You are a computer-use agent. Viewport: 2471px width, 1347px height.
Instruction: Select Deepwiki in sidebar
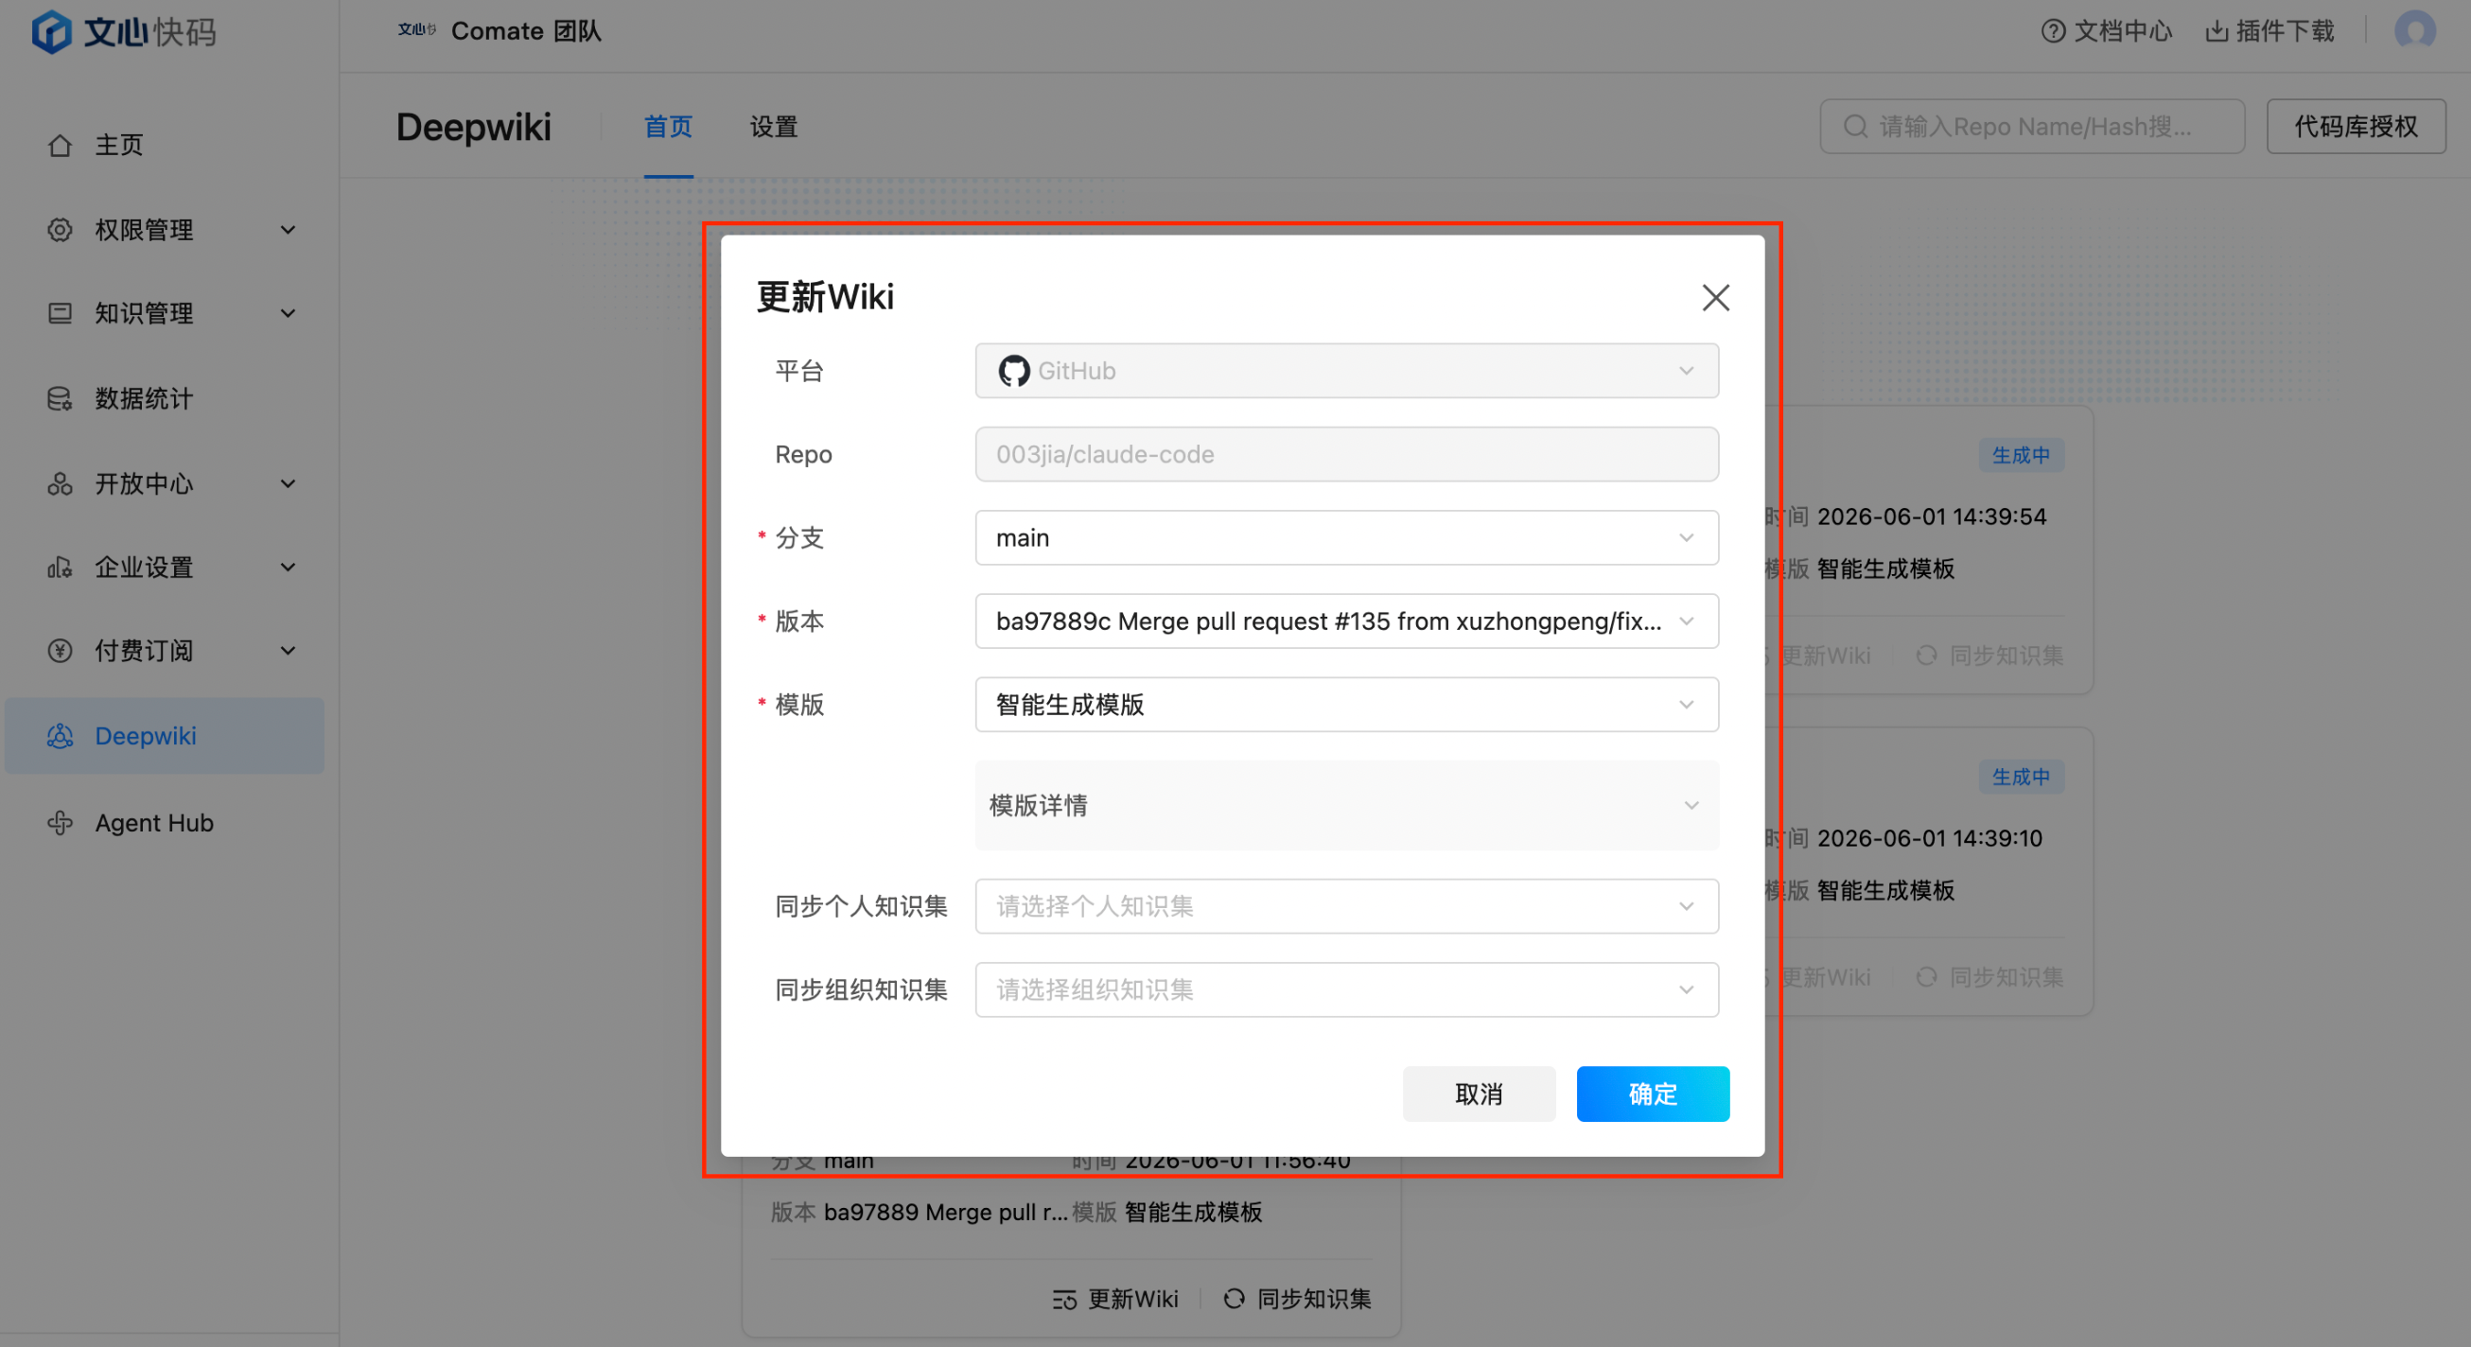[164, 736]
